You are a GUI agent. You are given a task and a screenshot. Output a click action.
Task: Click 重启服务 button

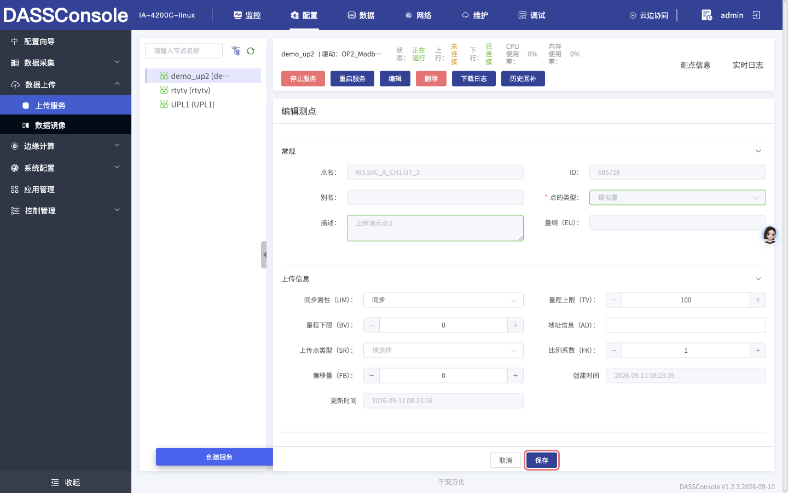pos(352,79)
